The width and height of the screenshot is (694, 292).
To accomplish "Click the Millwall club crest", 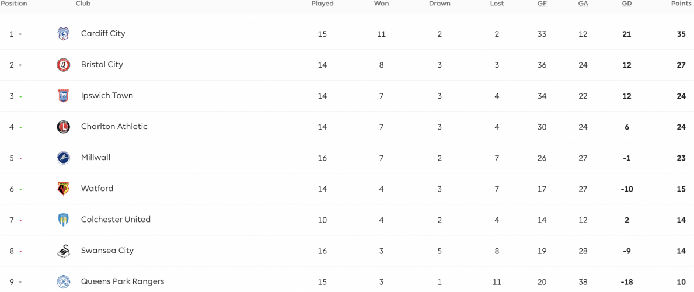I will (63, 158).
